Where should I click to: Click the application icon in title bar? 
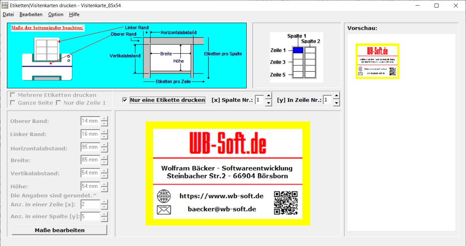pos(5,6)
